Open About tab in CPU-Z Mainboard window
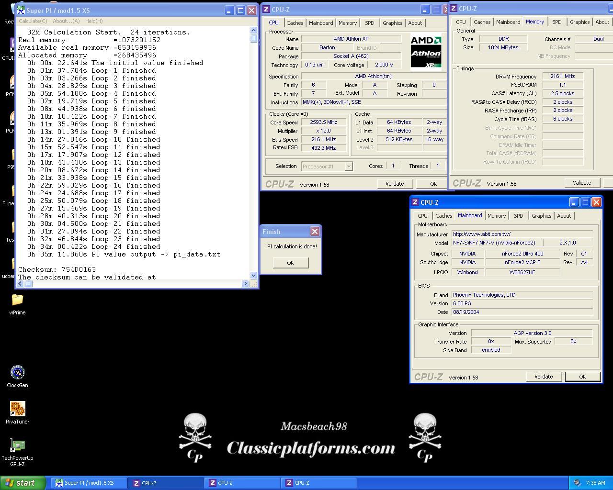This screenshot has width=613, height=490. click(564, 216)
